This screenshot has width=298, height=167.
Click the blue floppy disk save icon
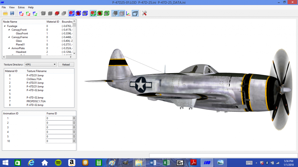(12, 13)
